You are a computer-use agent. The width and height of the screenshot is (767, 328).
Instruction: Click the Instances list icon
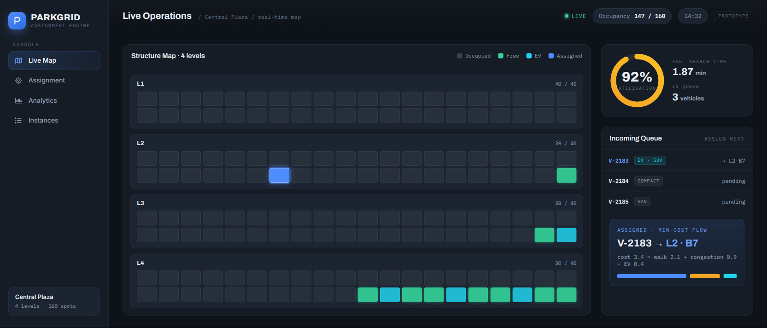pos(18,121)
